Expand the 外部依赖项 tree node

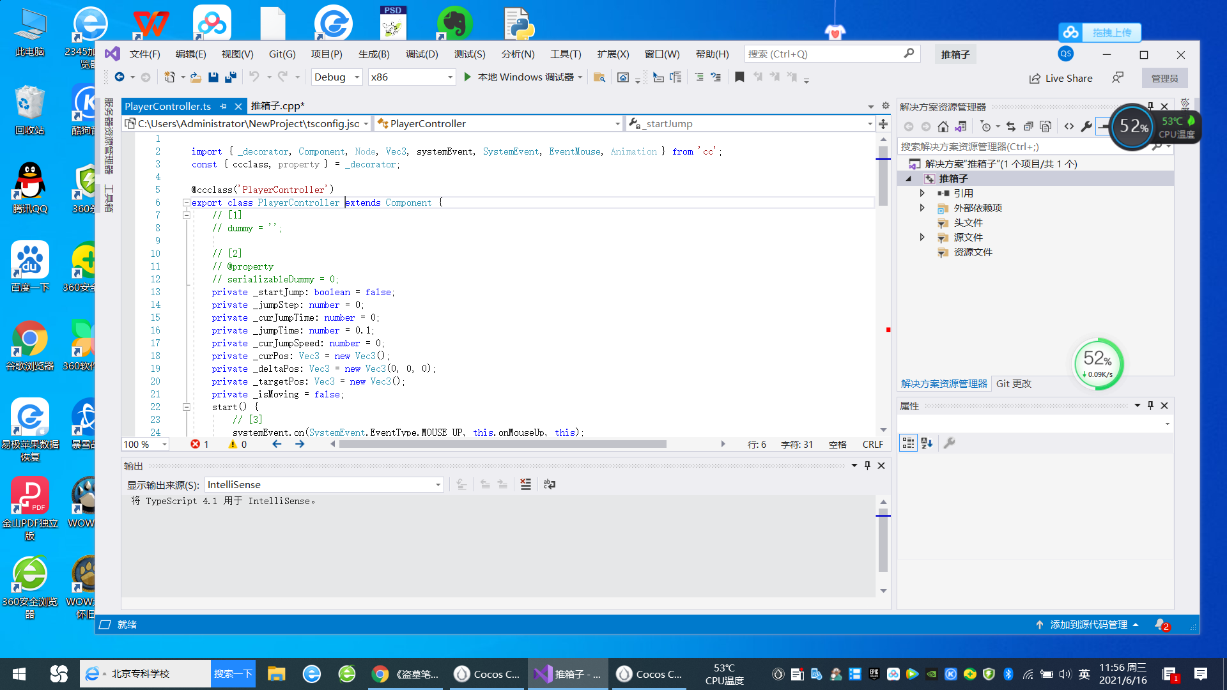pos(922,208)
